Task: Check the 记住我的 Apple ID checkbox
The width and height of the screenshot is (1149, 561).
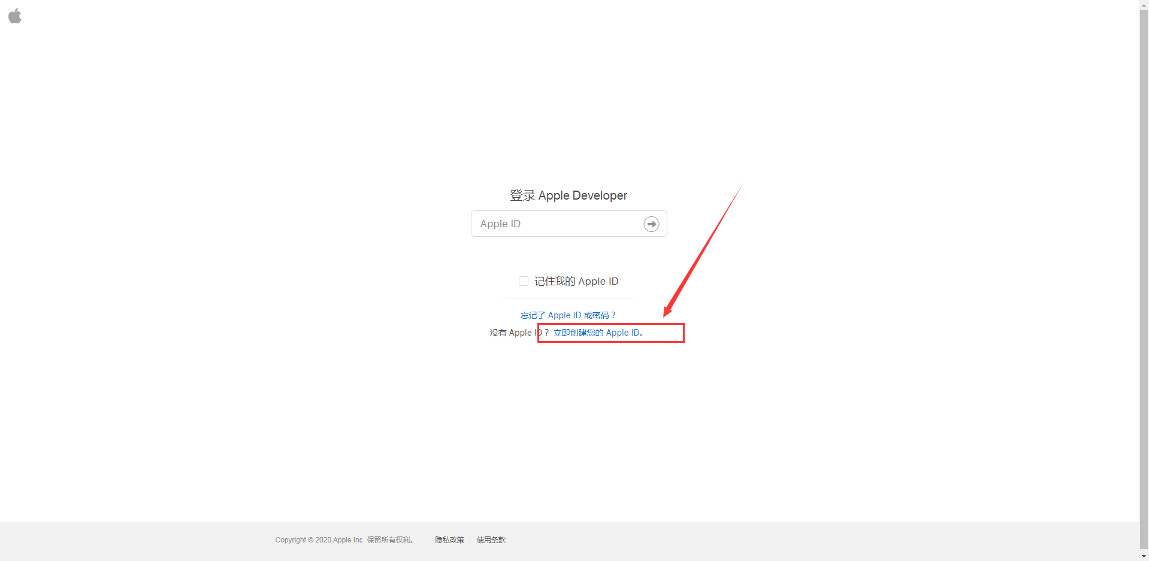Action: coord(524,281)
